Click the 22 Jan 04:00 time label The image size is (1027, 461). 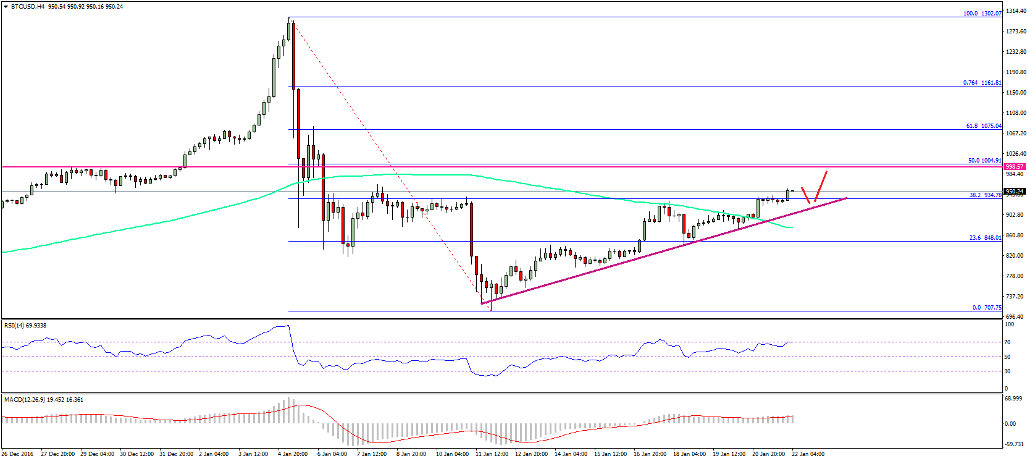pos(808,454)
